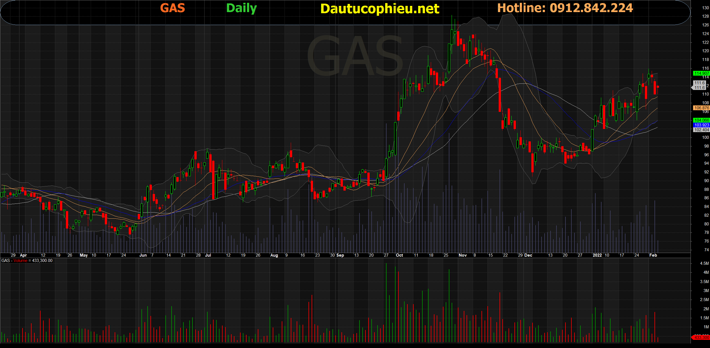Click the green 104.066 price tag
710x348 pixels.
pyautogui.click(x=701, y=120)
